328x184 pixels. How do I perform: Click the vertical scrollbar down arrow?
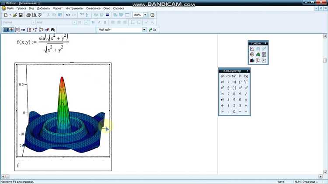pos(325,172)
